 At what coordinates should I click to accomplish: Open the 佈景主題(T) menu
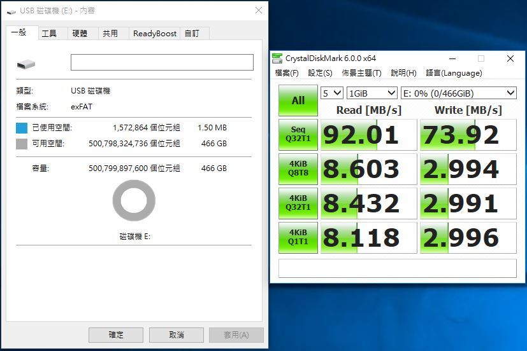(361, 72)
